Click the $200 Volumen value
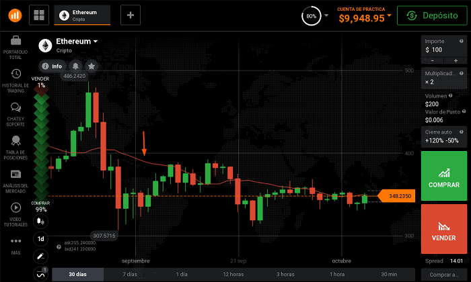 pyautogui.click(x=432, y=104)
